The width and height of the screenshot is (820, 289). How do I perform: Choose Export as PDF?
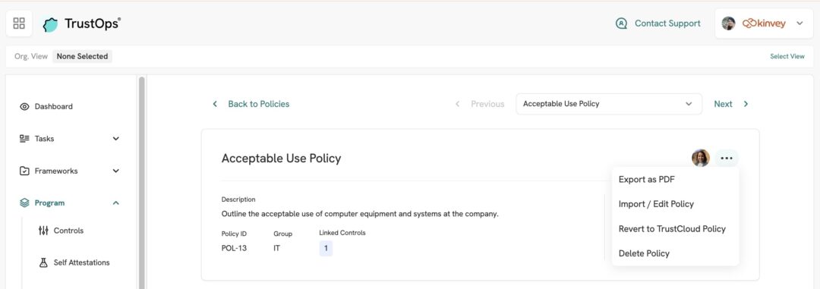[646, 179]
